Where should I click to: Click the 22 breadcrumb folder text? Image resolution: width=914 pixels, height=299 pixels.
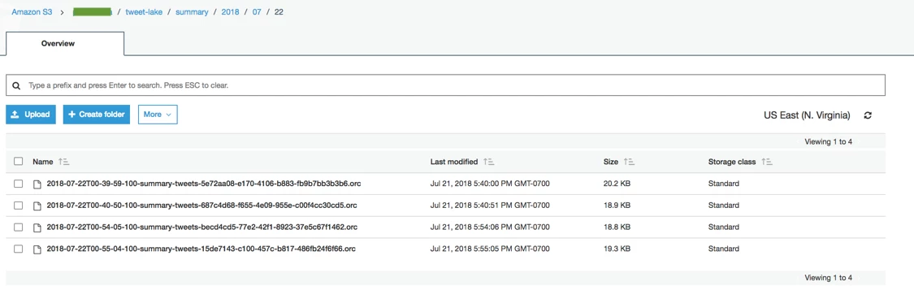pyautogui.click(x=279, y=12)
